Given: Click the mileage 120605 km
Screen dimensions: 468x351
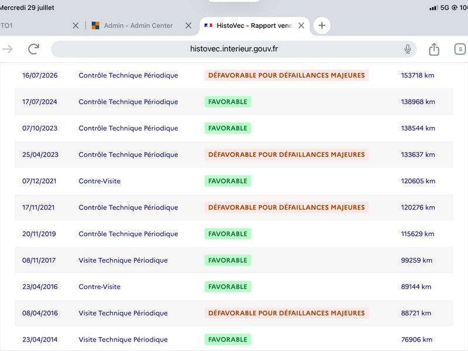Looking at the screenshot, I should click(x=418, y=181).
